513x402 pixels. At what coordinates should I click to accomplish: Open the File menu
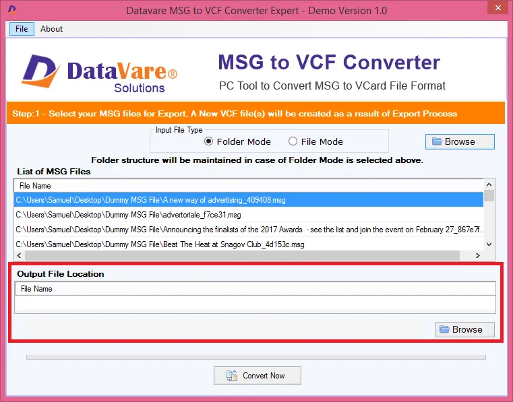[22, 29]
